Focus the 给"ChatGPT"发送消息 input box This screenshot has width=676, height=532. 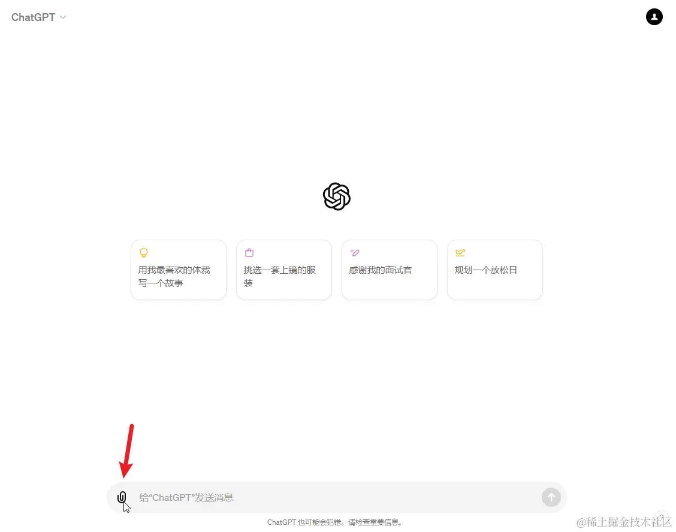(x=336, y=497)
